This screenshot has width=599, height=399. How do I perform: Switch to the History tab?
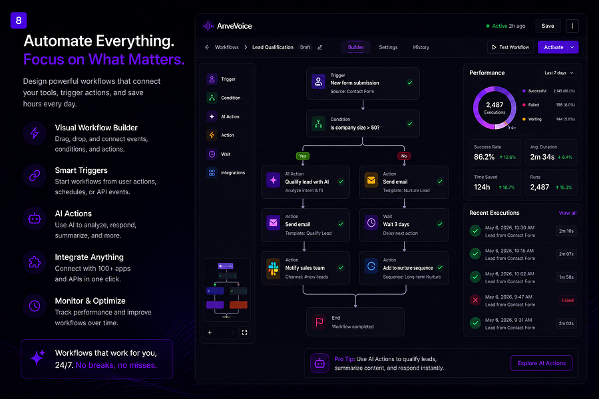tap(421, 47)
